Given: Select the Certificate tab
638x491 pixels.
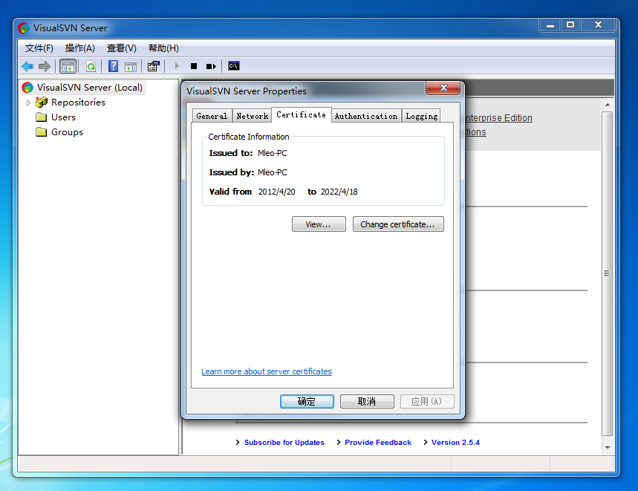Looking at the screenshot, I should tap(302, 114).
